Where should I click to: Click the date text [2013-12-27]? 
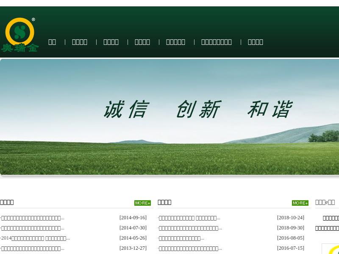[x=133, y=248]
